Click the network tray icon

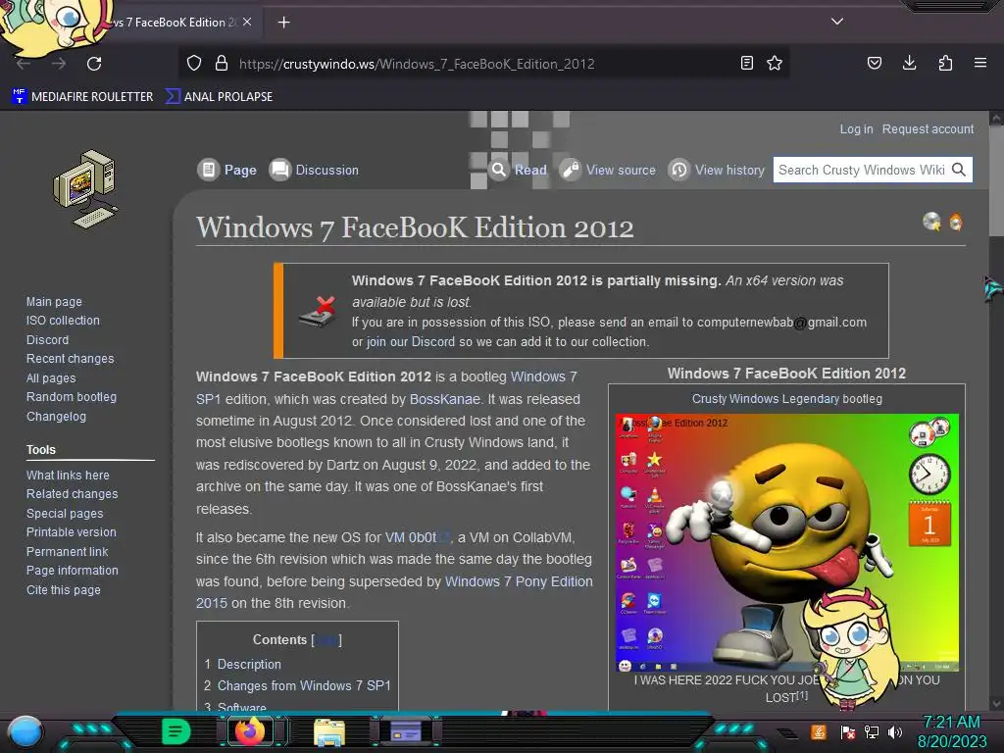872,731
